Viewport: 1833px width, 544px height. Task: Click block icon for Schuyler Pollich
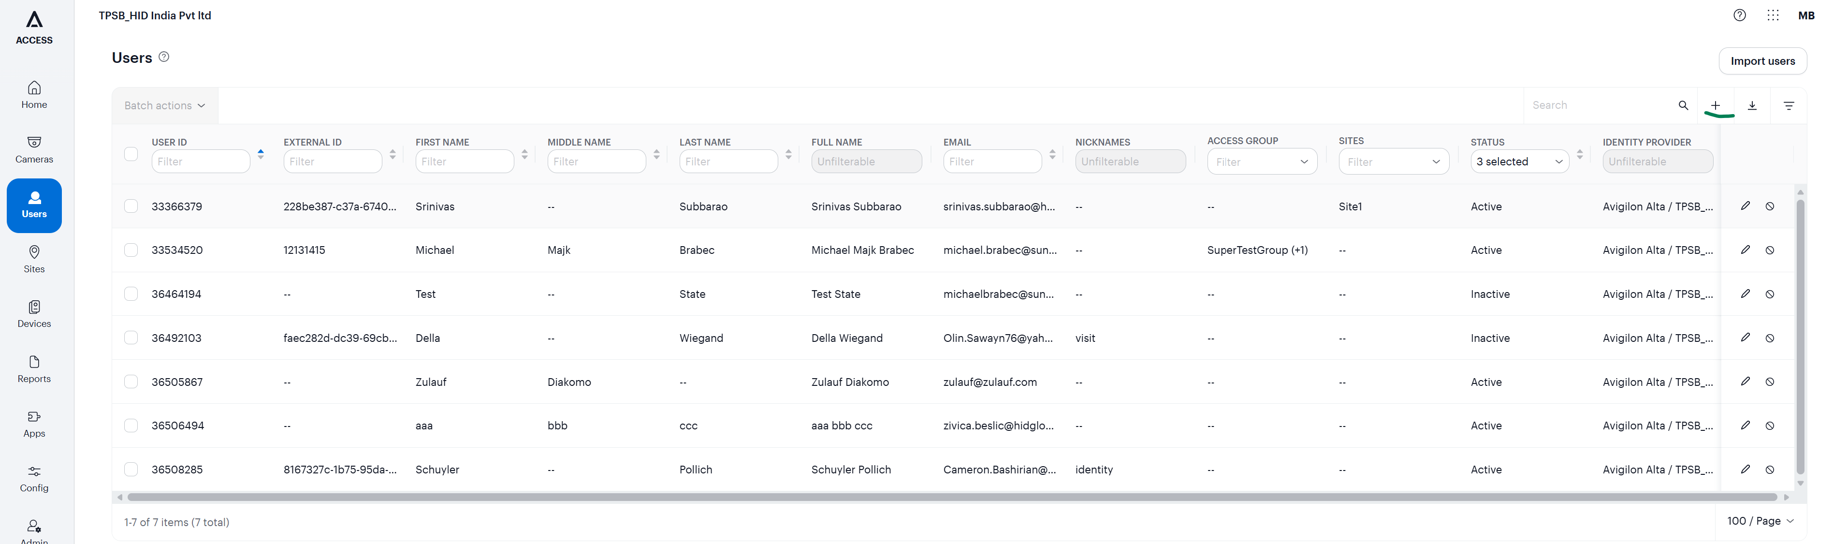1770,470
